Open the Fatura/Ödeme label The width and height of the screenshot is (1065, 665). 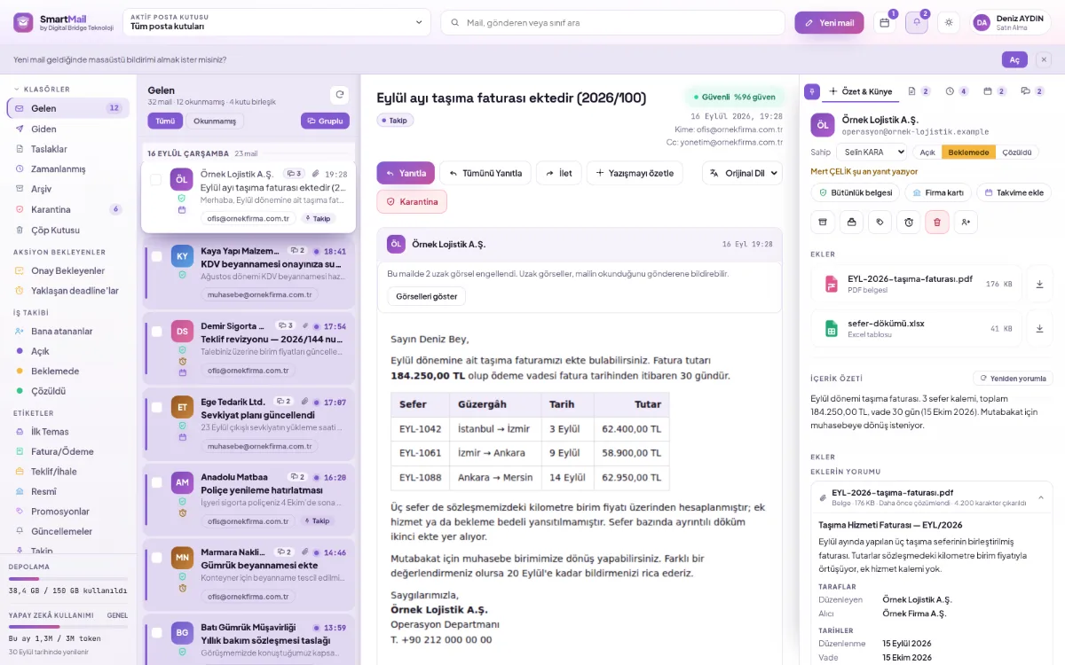tap(67, 451)
